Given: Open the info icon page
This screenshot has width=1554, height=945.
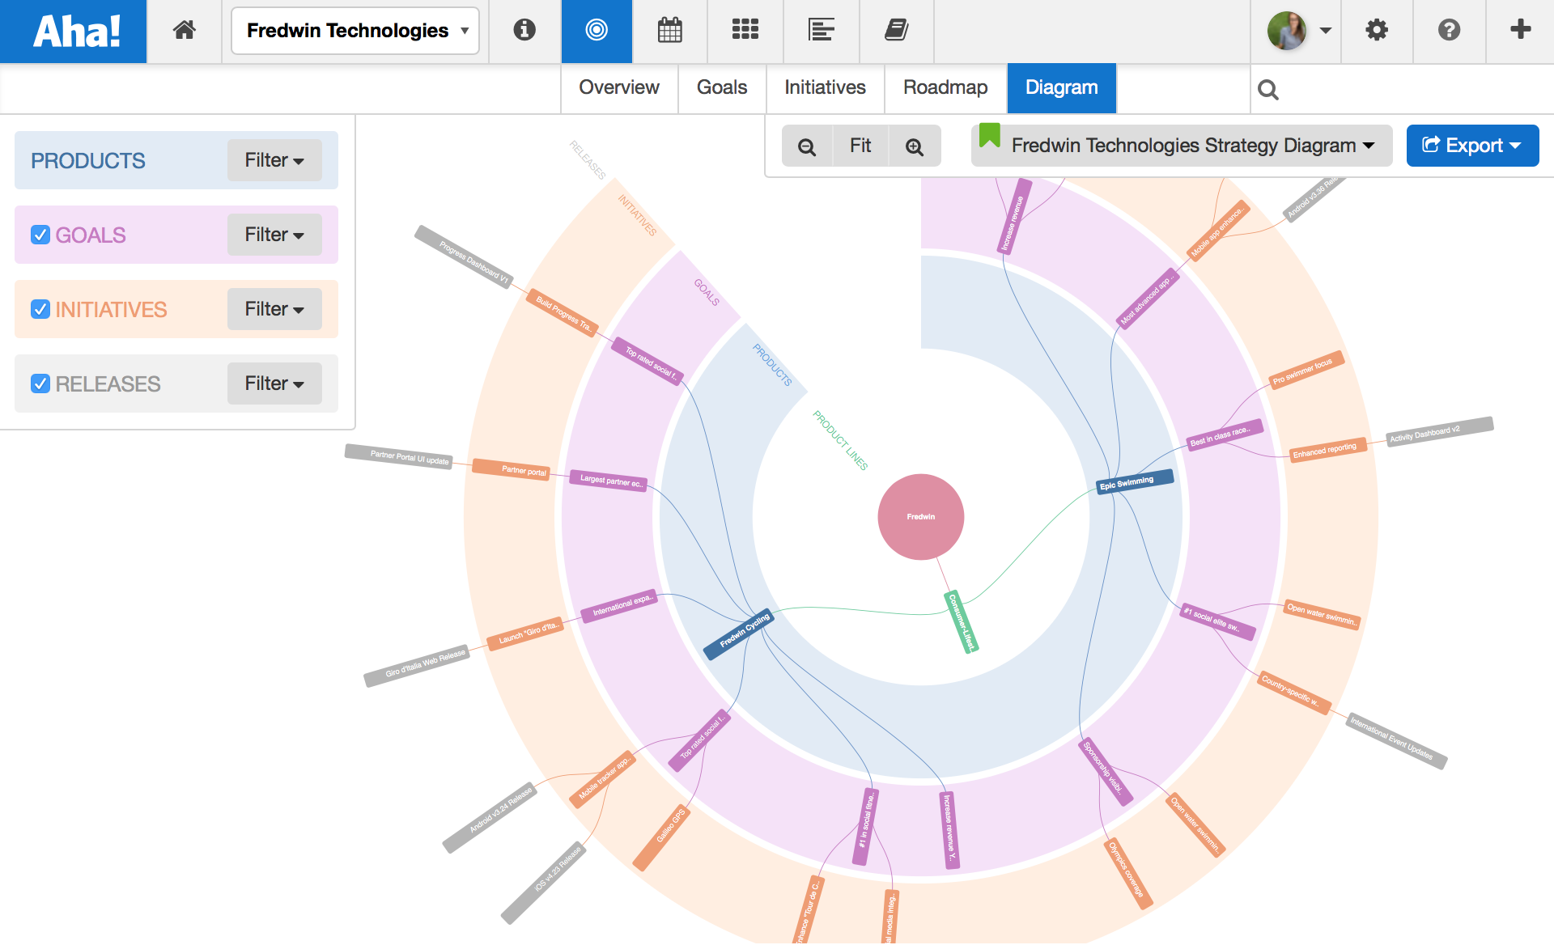Looking at the screenshot, I should tap(524, 31).
